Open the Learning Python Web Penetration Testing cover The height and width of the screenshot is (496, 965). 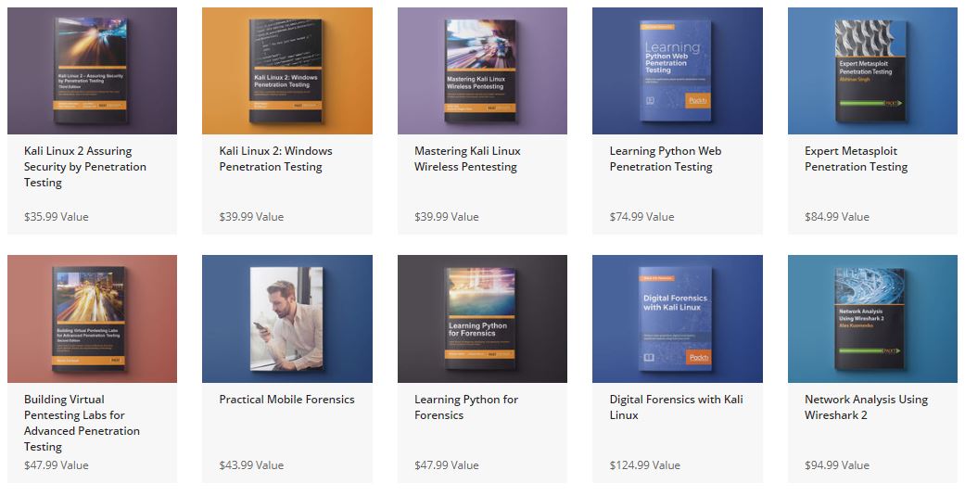coord(678,70)
